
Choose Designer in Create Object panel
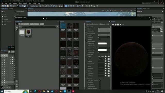[5, 19]
